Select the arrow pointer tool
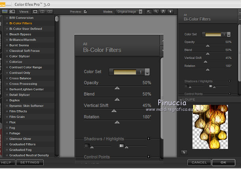241x169 pixels. (149, 12)
